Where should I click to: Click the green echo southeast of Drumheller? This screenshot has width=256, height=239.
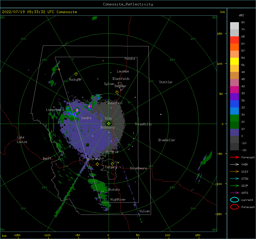pos(206,159)
